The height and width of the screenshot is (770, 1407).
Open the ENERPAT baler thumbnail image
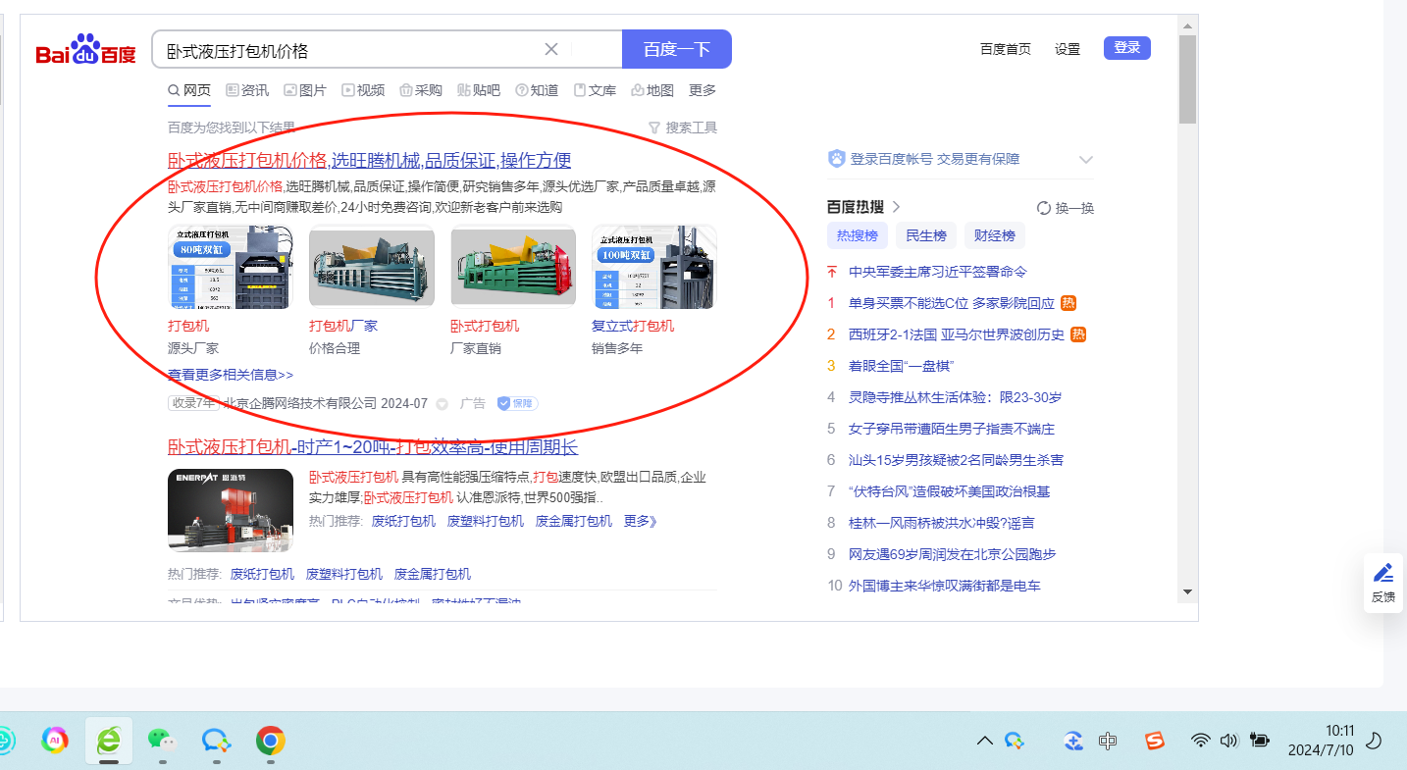231,510
